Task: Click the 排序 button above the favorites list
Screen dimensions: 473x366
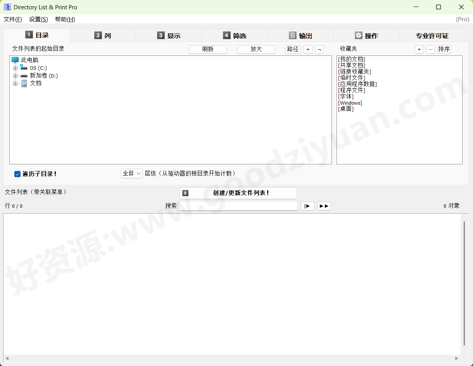Action: [x=444, y=49]
